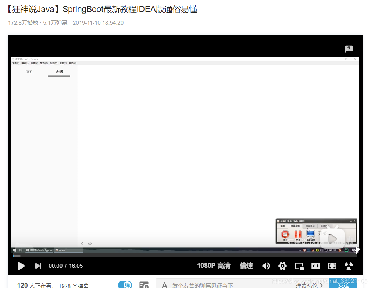Open Typora 主题(T) menu
The height and width of the screenshot is (288, 371).
(x=63, y=63)
